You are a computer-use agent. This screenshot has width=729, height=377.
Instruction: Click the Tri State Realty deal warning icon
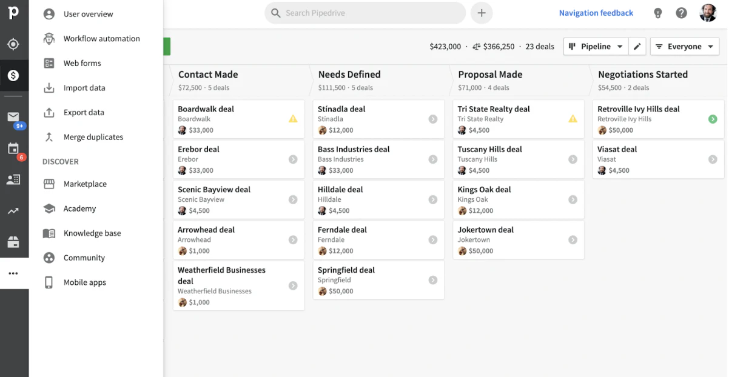[x=573, y=119]
